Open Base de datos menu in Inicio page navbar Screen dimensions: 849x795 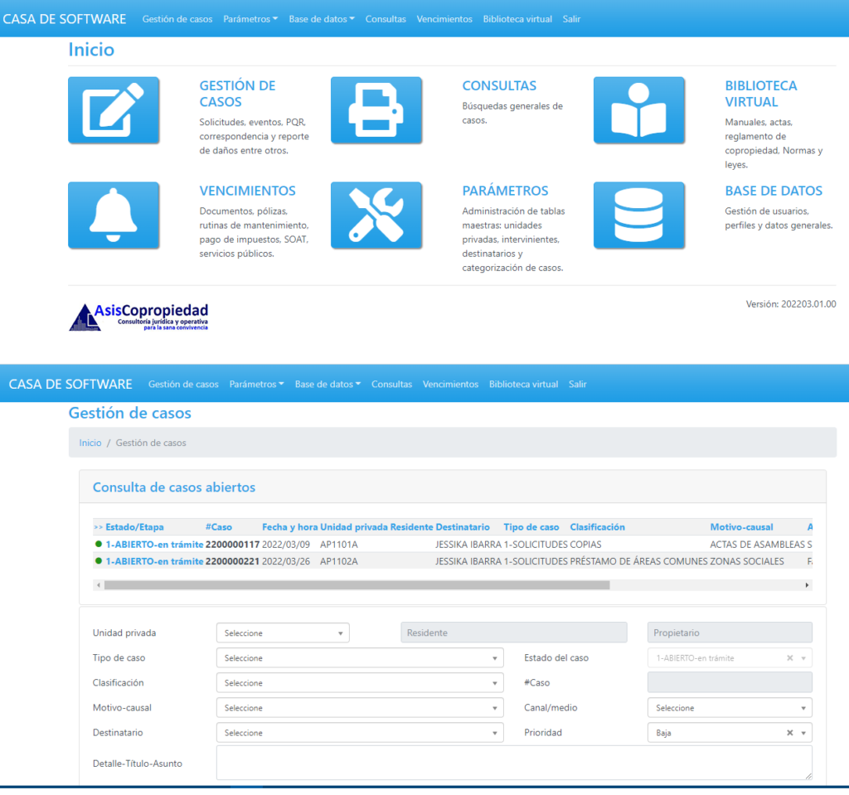[322, 19]
